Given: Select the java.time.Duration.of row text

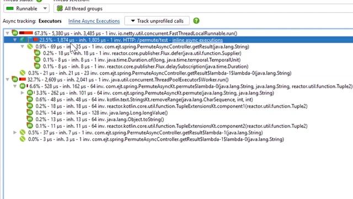Looking at the screenshot, I should (x=142, y=60).
